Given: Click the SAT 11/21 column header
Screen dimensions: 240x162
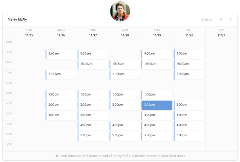Looking at the screenshot, I should pyautogui.click(x=221, y=33).
